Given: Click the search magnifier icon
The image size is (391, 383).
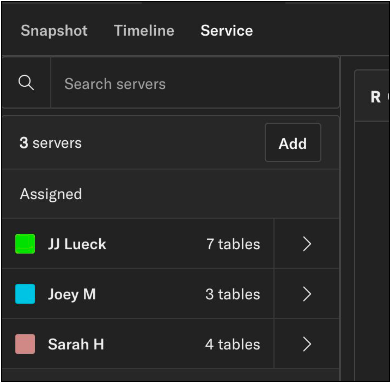Looking at the screenshot, I should [x=27, y=83].
